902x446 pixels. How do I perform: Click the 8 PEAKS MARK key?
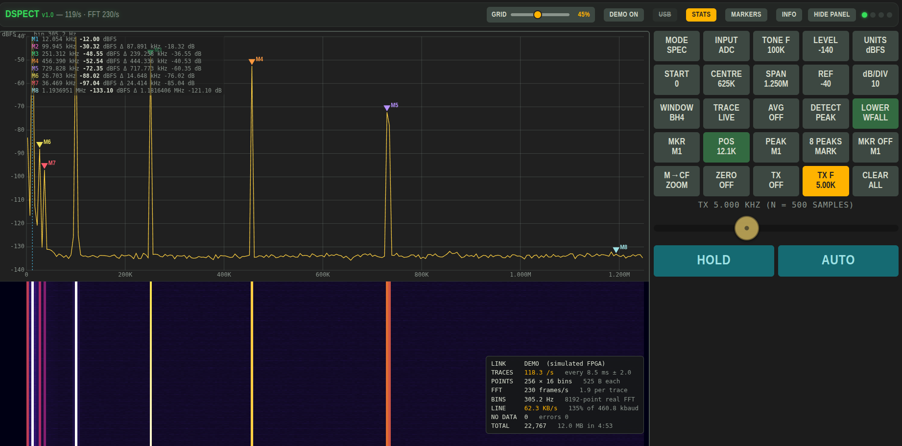pyautogui.click(x=825, y=147)
